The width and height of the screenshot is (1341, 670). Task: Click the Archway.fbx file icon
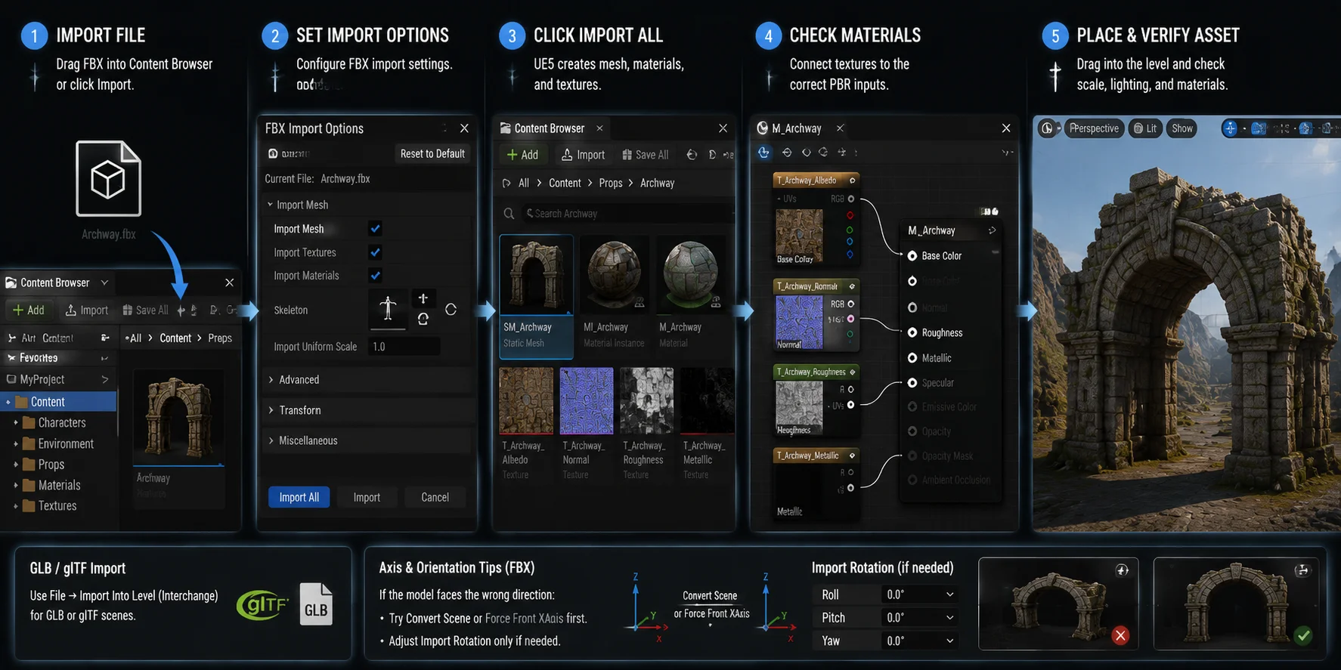(108, 178)
